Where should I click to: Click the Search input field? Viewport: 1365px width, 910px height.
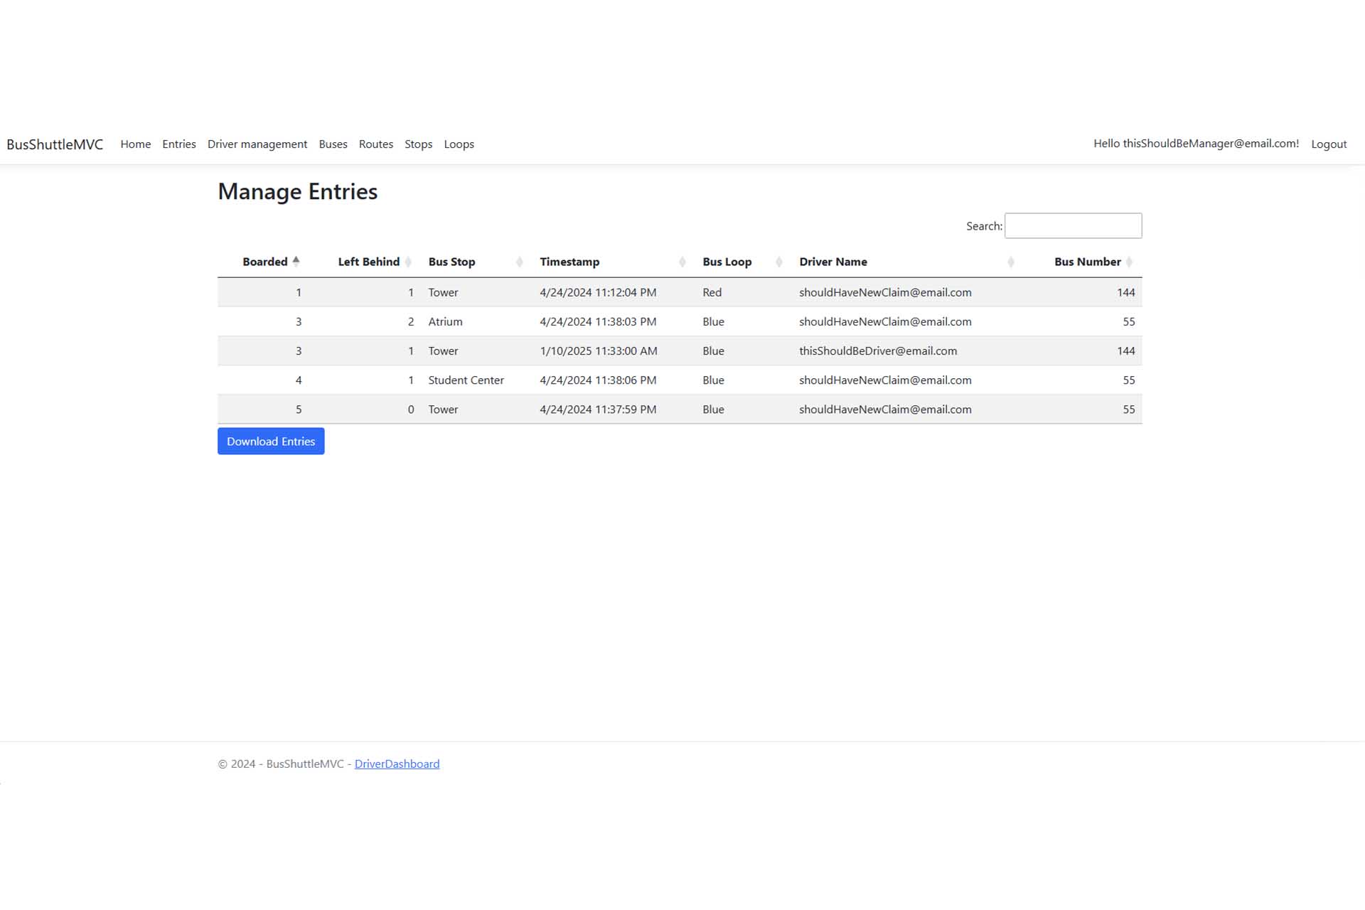(x=1073, y=226)
